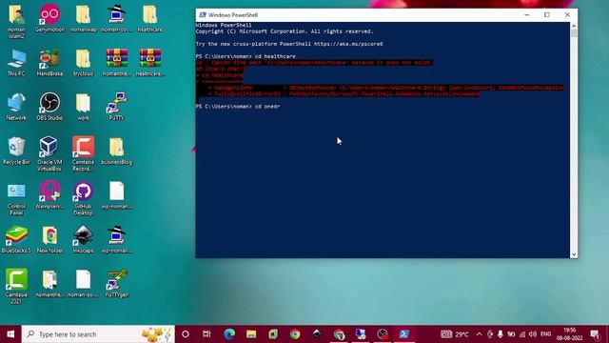Viewport: 609px width, 343px height.
Task: Open Camtasia 2021 shortcut
Action: (16, 287)
